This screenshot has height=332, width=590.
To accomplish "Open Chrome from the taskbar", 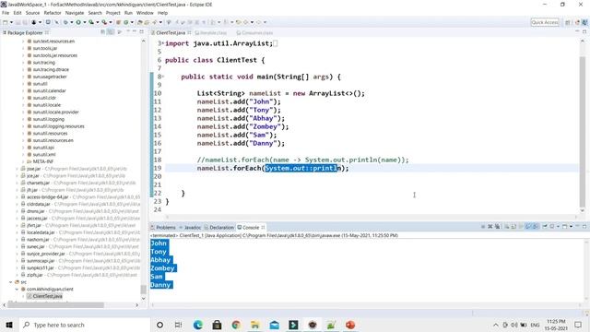I will tap(236, 325).
